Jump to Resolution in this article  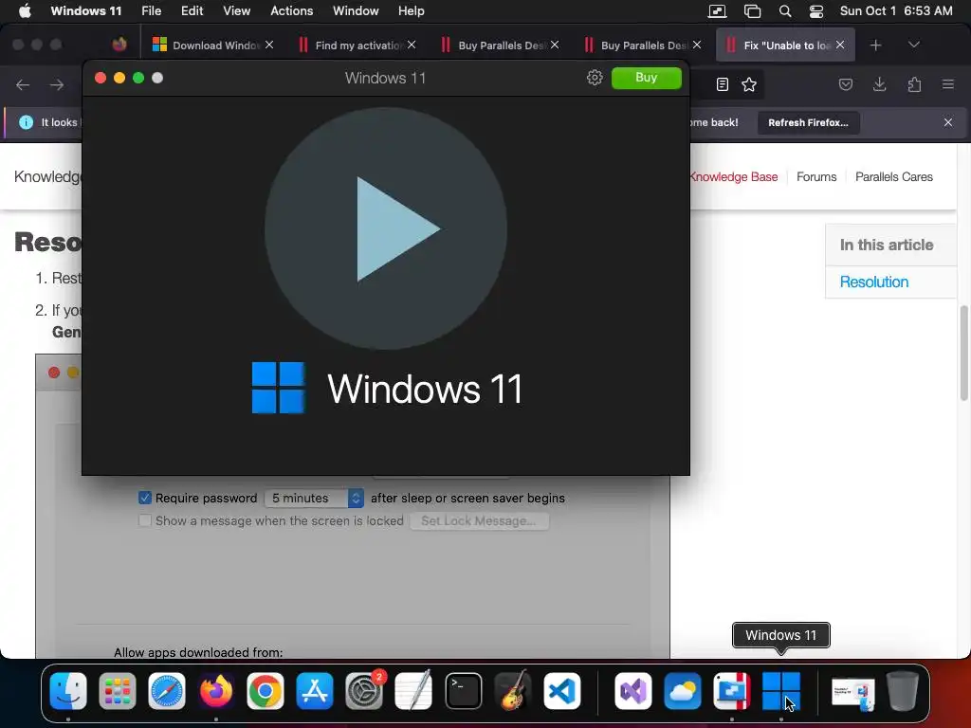(x=873, y=282)
